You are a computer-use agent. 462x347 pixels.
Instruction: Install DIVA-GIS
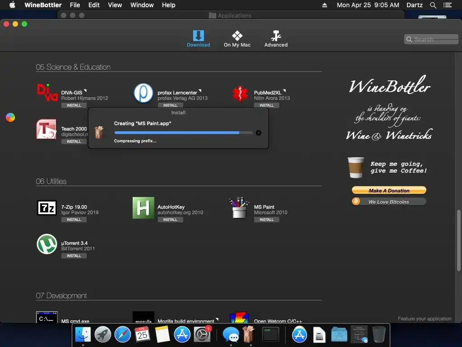(x=74, y=105)
